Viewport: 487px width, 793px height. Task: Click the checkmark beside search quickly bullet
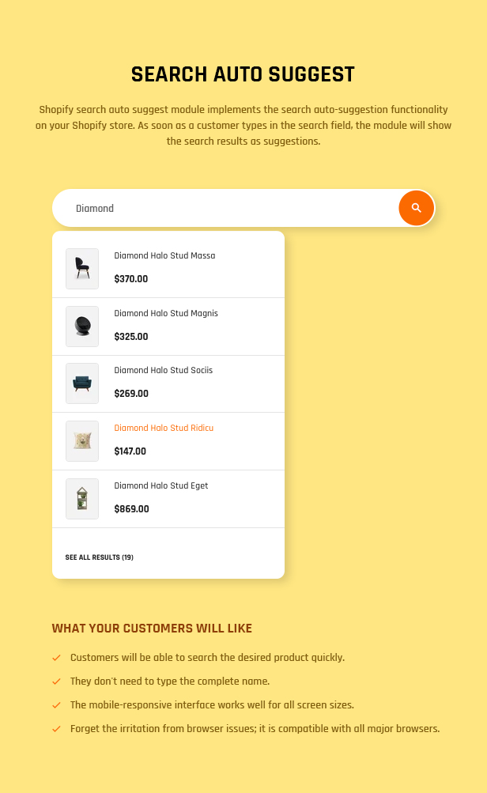(57, 658)
